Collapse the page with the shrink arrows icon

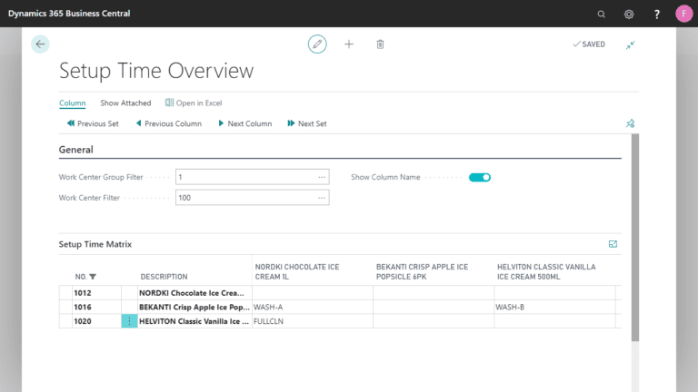pyautogui.click(x=630, y=44)
